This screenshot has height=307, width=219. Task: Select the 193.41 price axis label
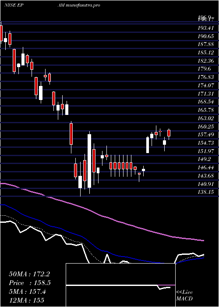click(x=205, y=28)
